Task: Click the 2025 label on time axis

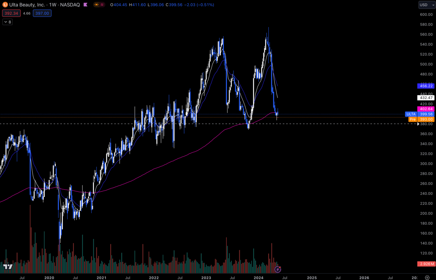Action: click(312, 278)
